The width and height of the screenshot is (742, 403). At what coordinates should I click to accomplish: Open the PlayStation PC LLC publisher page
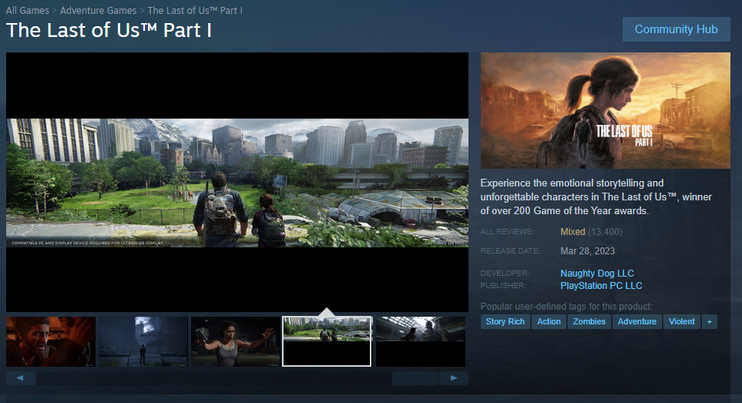click(601, 286)
